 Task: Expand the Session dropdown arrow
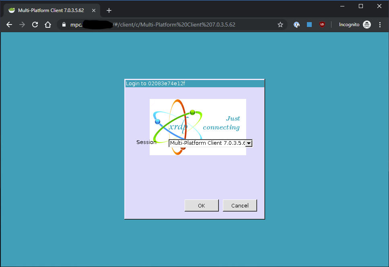click(x=249, y=143)
